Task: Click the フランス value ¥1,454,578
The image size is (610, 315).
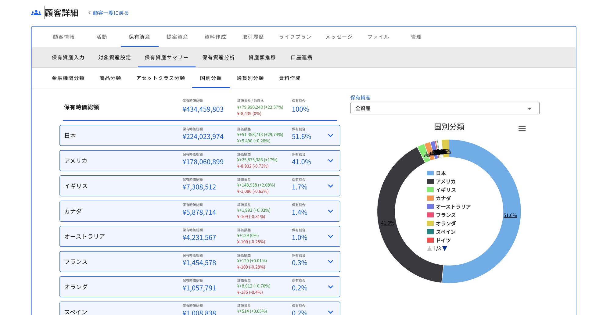Action: tap(199, 263)
